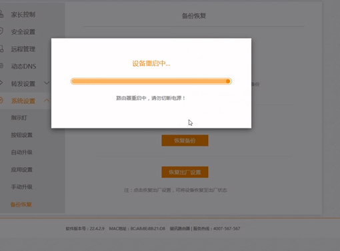
Task: Click the reboot progress bar
Action: (x=151, y=81)
